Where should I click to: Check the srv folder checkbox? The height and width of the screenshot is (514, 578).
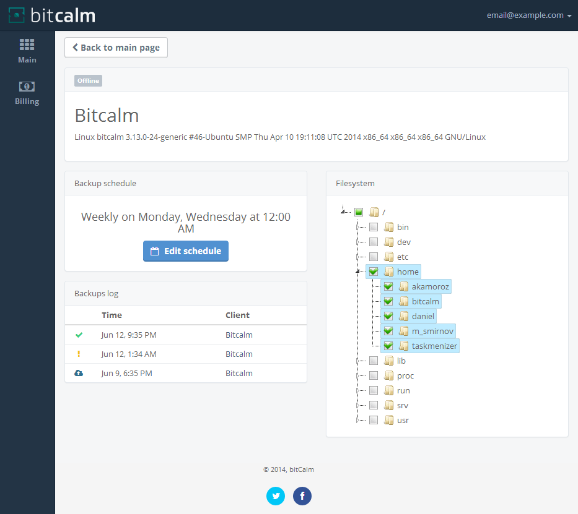pyautogui.click(x=374, y=405)
